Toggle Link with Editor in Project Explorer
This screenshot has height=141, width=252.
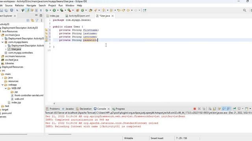[32, 20]
